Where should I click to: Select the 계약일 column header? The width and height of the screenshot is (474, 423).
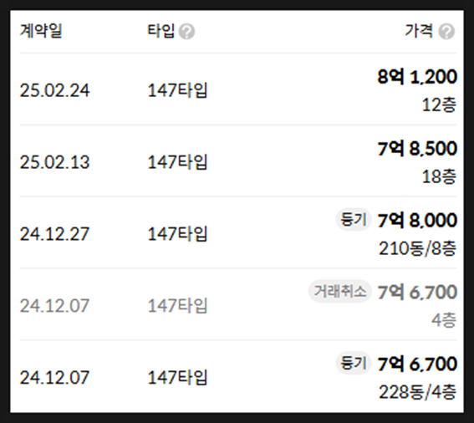(x=41, y=31)
